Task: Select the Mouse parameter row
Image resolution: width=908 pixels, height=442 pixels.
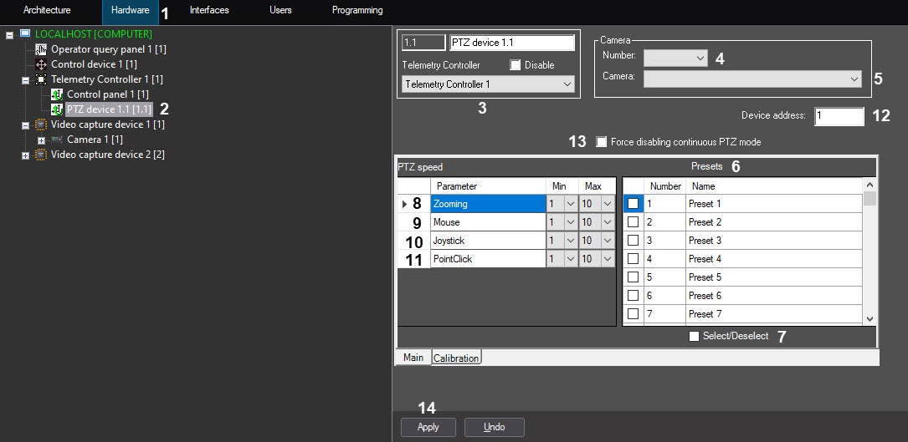Action: coord(488,222)
